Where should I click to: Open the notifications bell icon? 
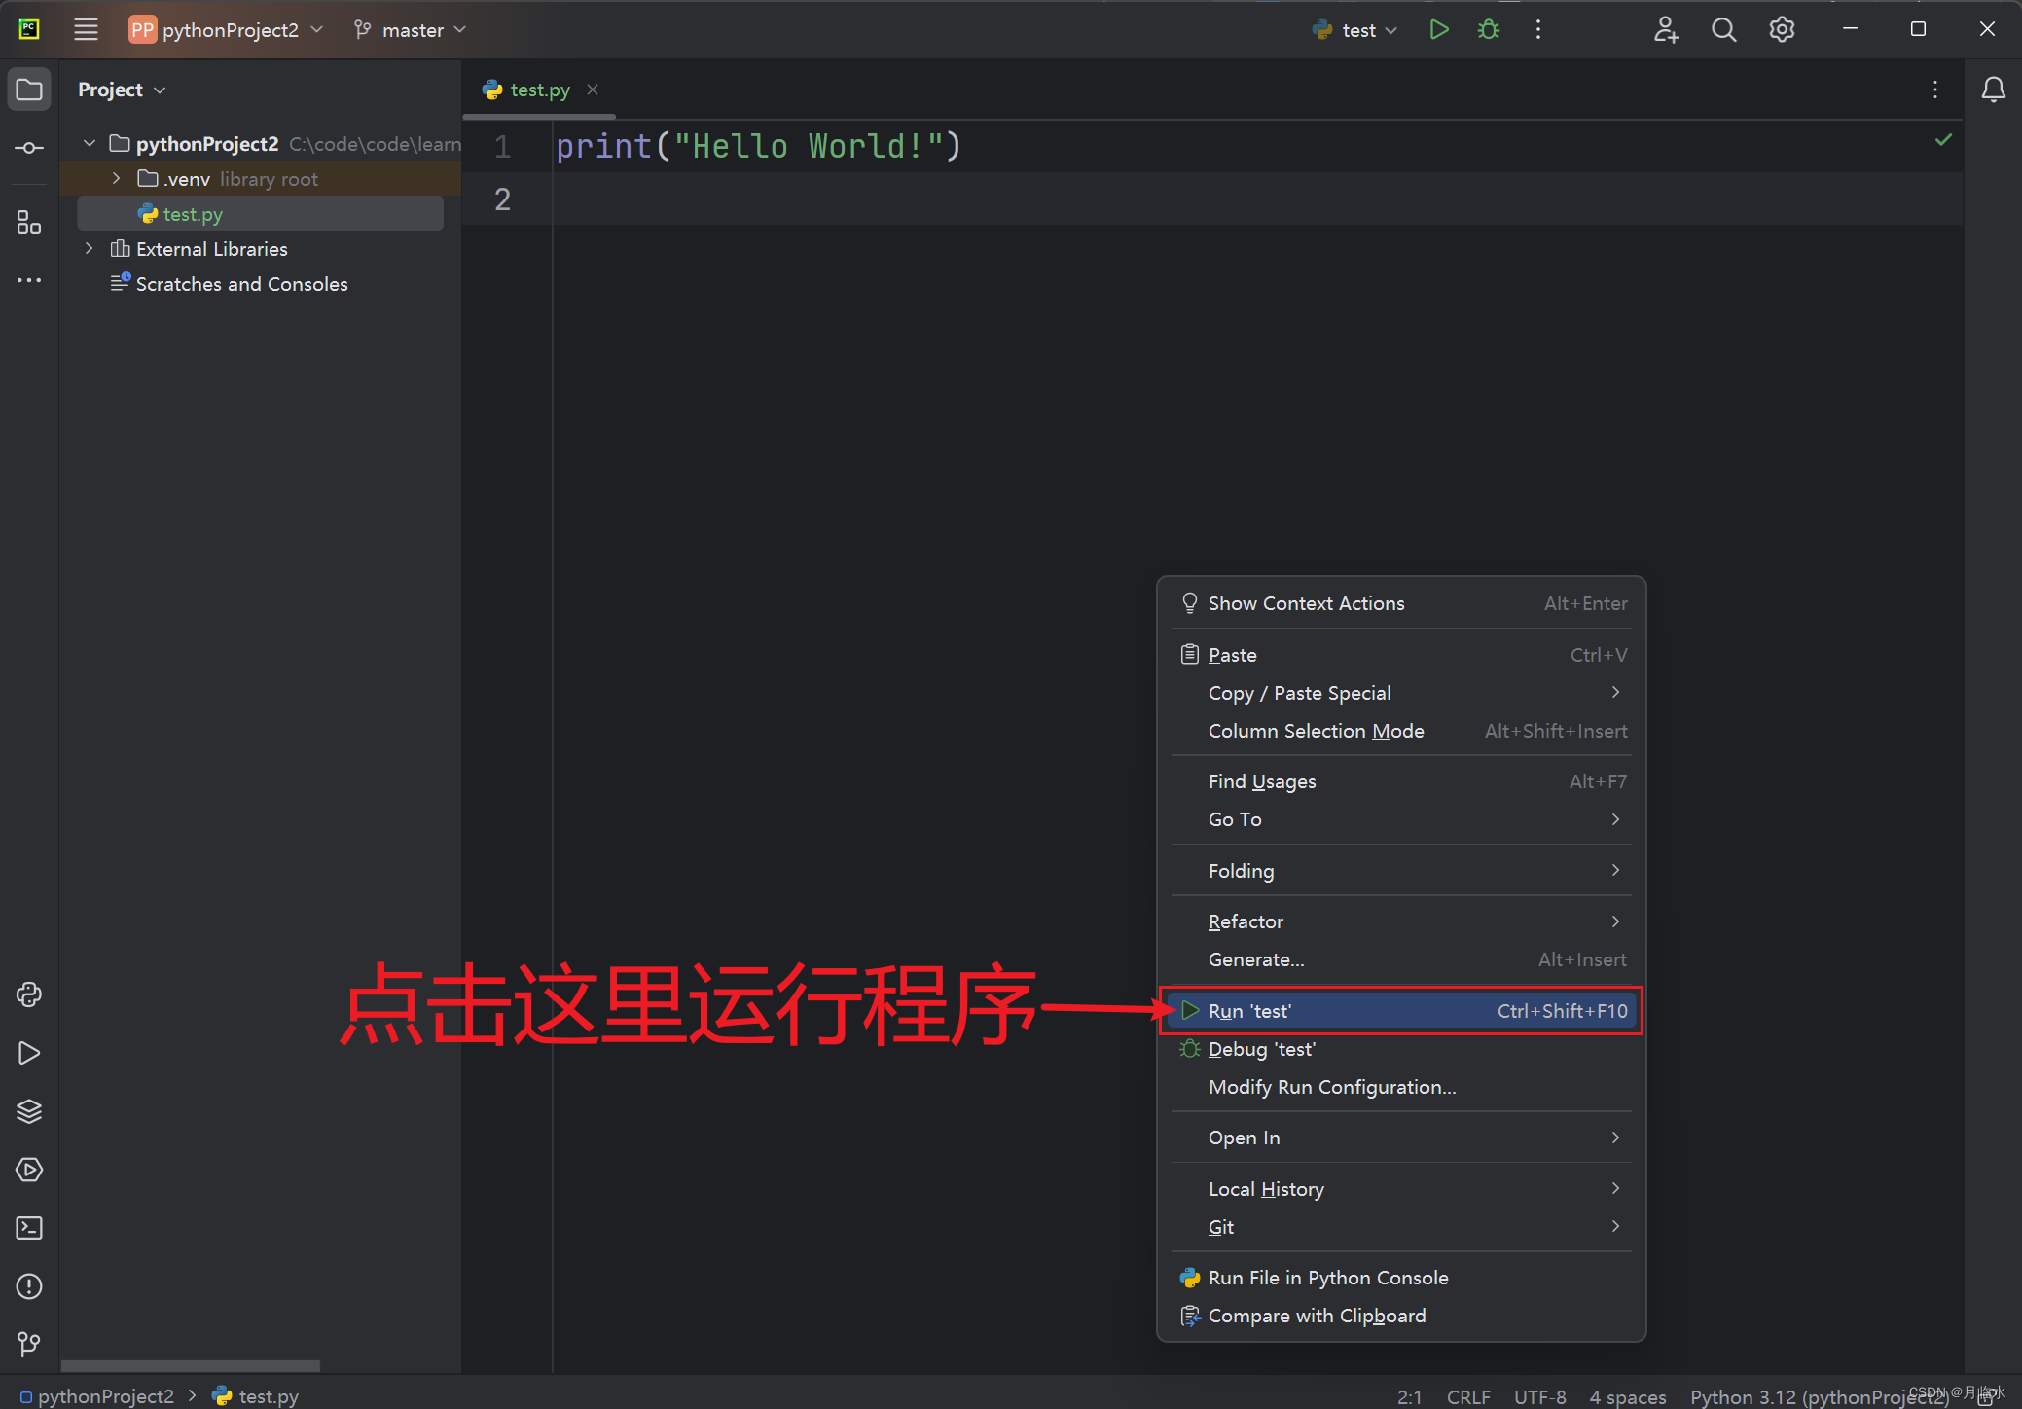pos(1993,90)
